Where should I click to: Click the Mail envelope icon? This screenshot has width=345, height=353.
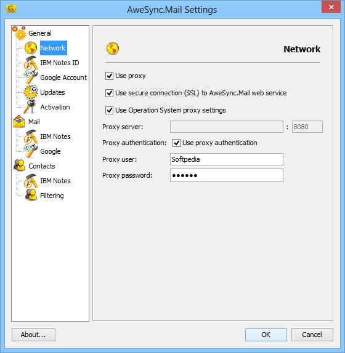[x=19, y=122]
